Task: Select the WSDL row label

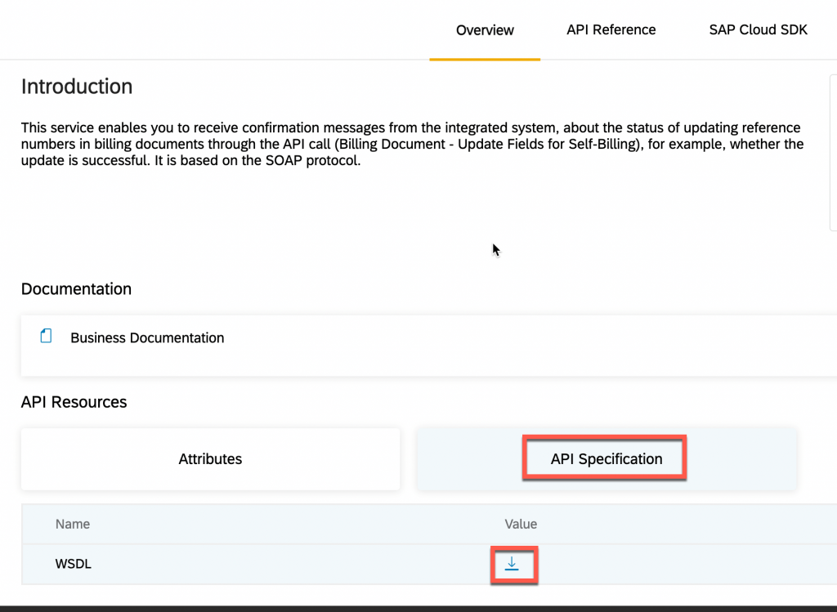Action: [x=73, y=564]
